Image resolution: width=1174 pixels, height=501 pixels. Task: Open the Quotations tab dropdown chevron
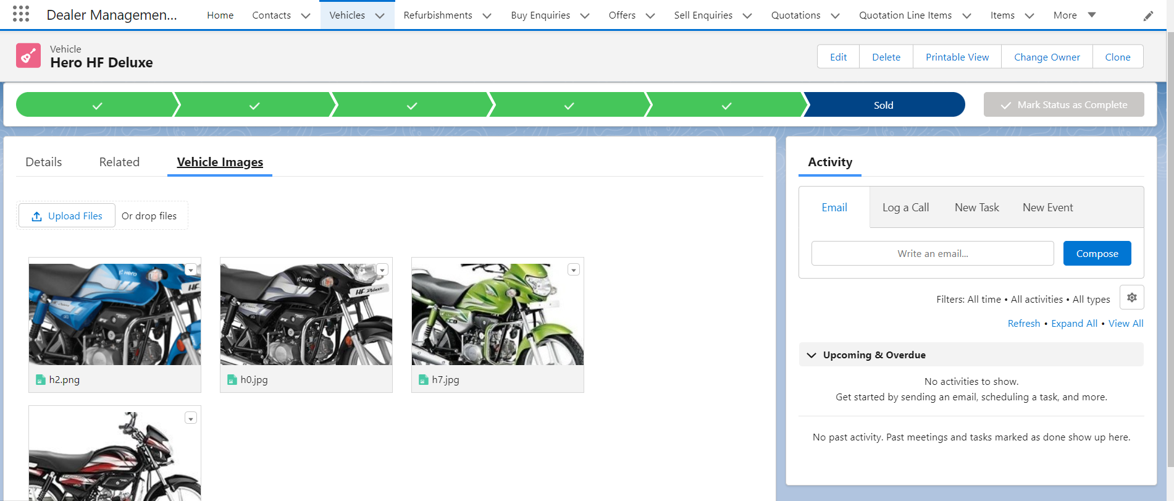(x=836, y=15)
